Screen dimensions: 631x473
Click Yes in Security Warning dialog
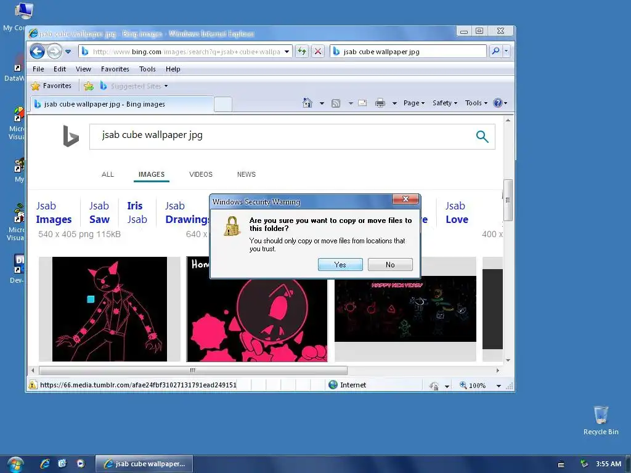click(340, 265)
